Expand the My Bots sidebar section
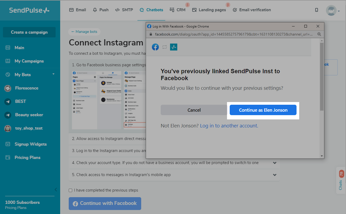Image resolution: width=346 pixels, height=214 pixels. pyautogui.click(x=53, y=74)
